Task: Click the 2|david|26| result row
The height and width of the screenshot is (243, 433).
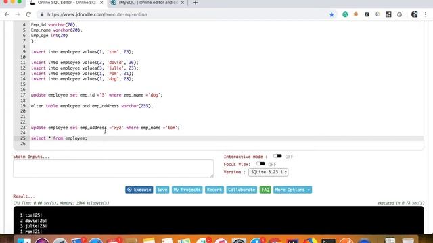Action: tap(33, 221)
